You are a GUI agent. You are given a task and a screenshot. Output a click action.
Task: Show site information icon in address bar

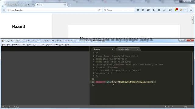[9, 10]
